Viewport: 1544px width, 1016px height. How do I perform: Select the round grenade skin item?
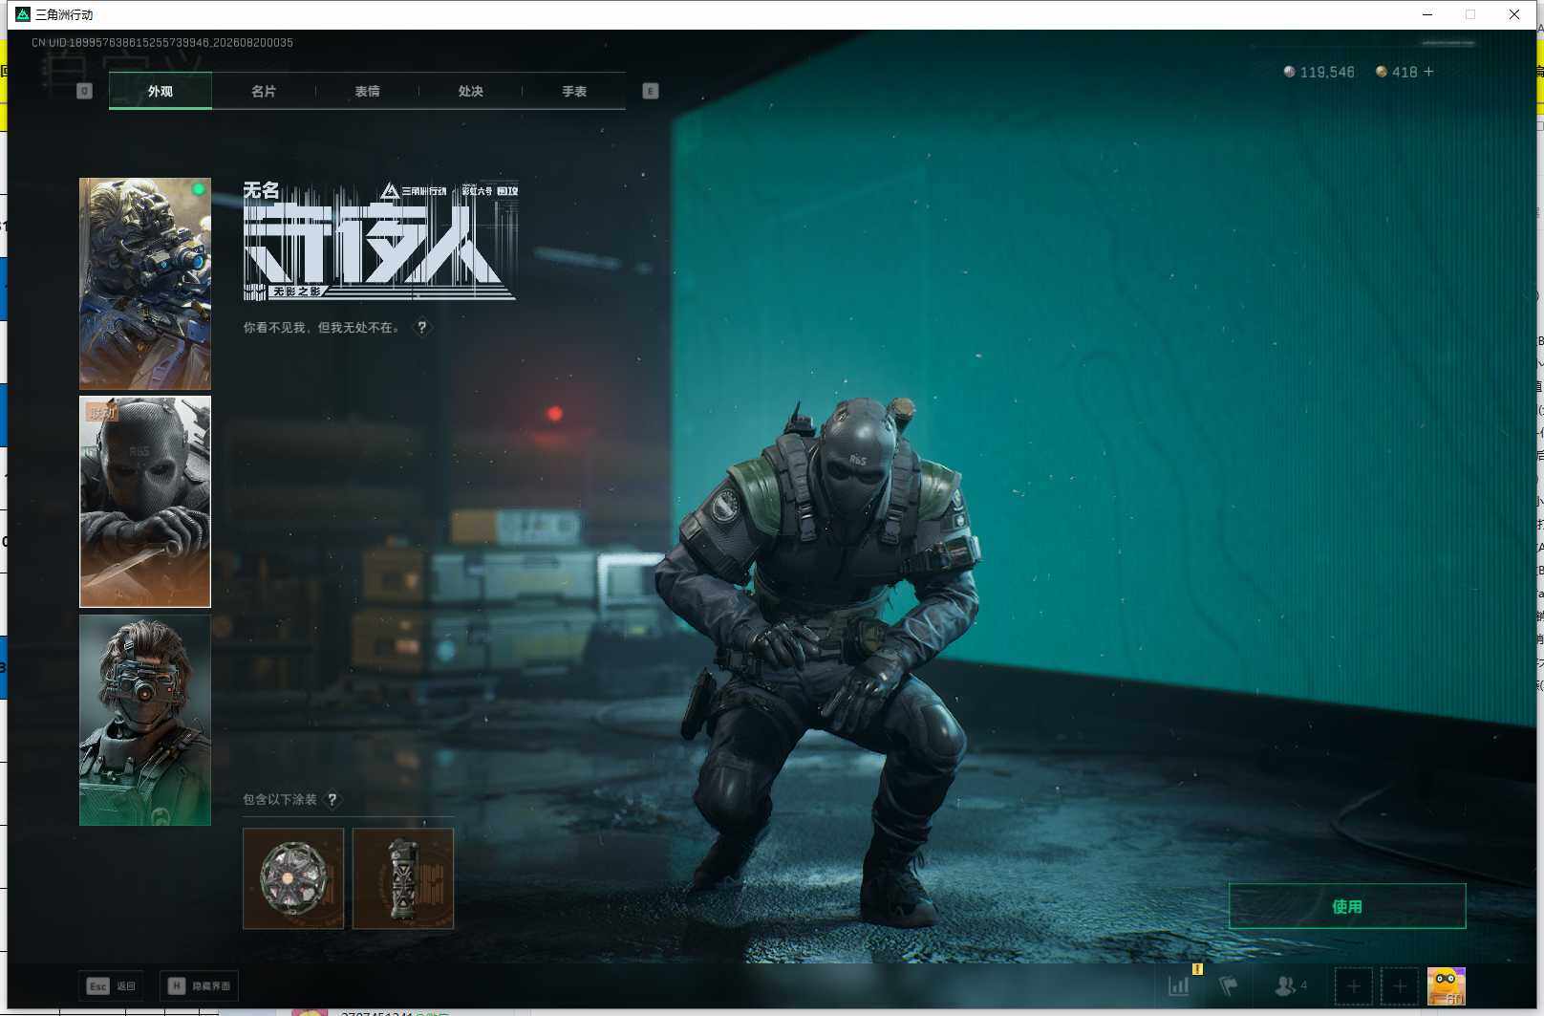[293, 878]
